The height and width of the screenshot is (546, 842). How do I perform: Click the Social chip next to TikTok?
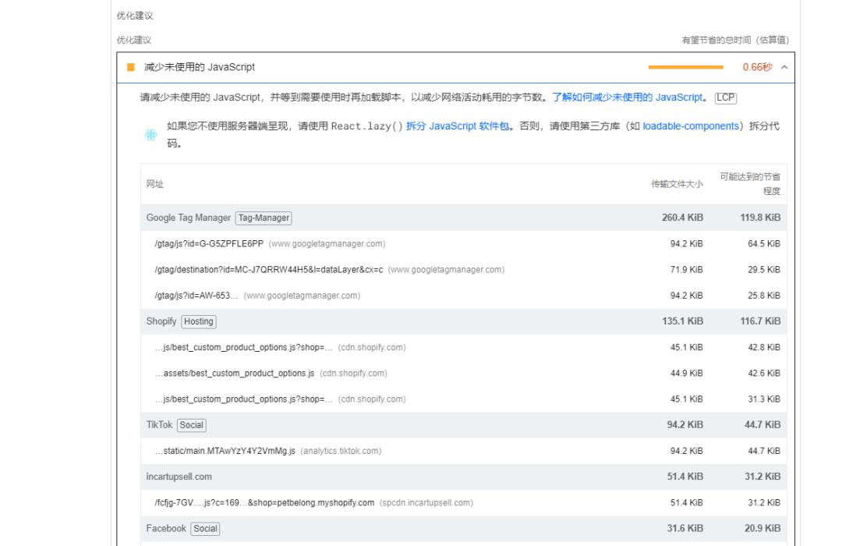coord(191,425)
